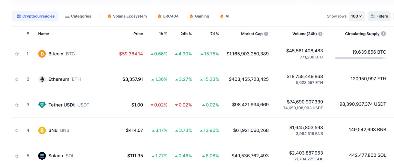Screen dimensions: 394x167
Task: Click the Circulating Supply info icon
Action: 384,34
